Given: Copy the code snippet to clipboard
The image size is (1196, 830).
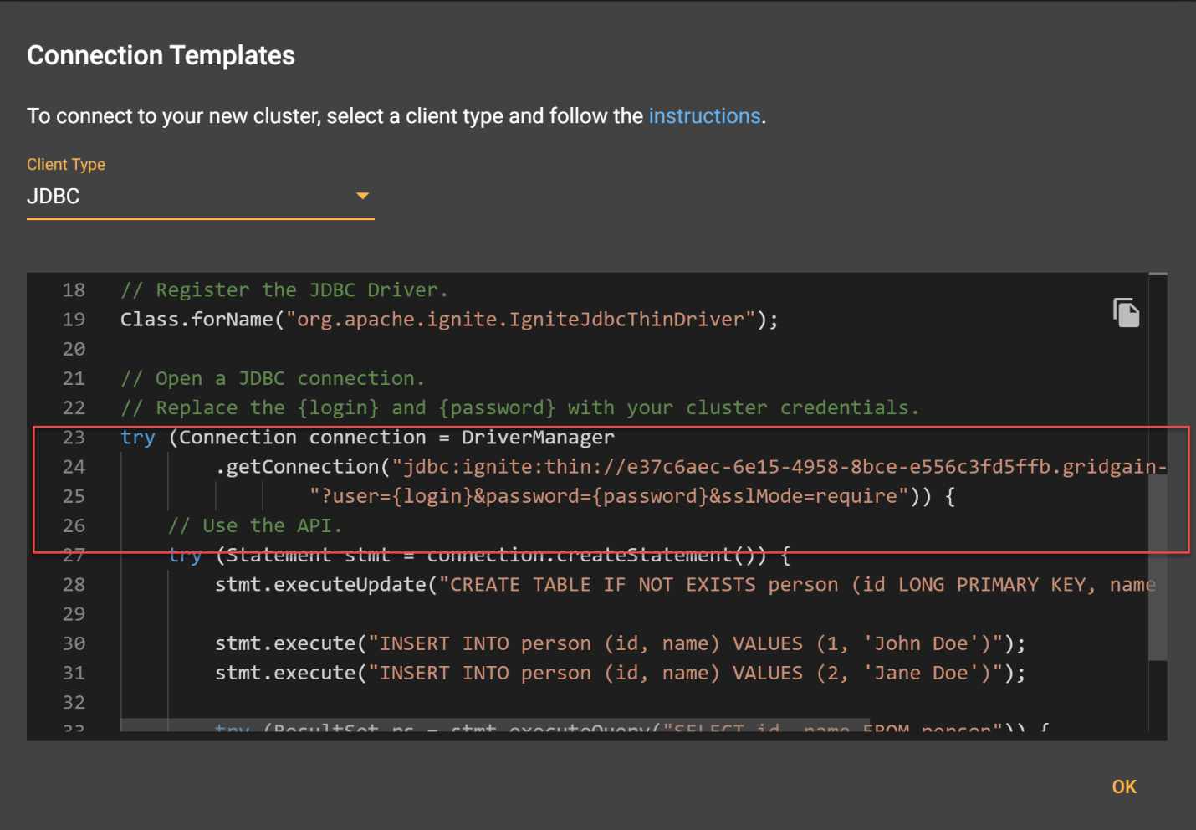Looking at the screenshot, I should pos(1126,313).
